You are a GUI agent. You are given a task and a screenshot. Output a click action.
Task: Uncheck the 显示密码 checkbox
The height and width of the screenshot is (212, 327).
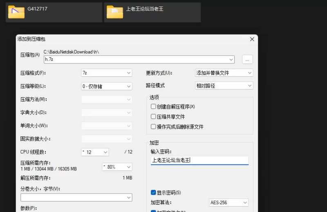coord(153,192)
